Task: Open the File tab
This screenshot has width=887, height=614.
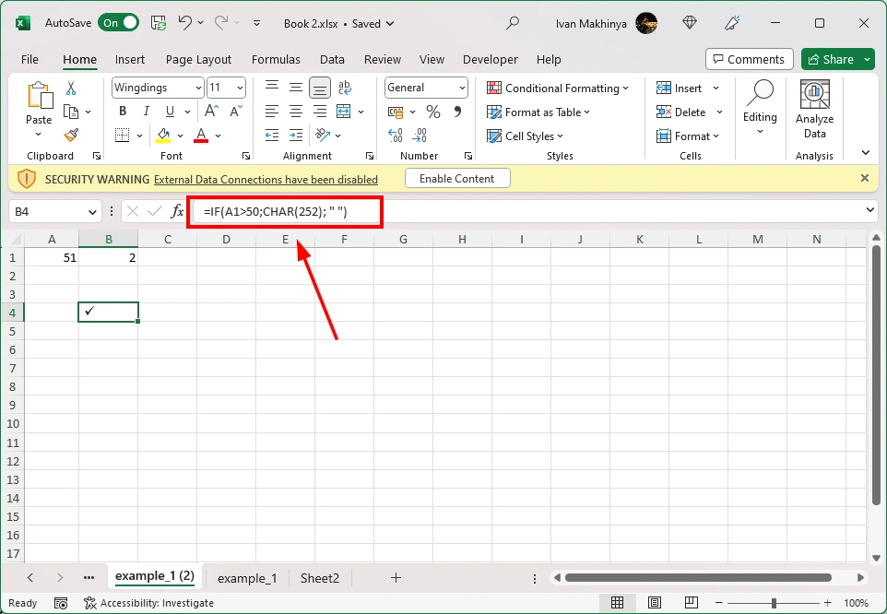Action: [x=30, y=59]
